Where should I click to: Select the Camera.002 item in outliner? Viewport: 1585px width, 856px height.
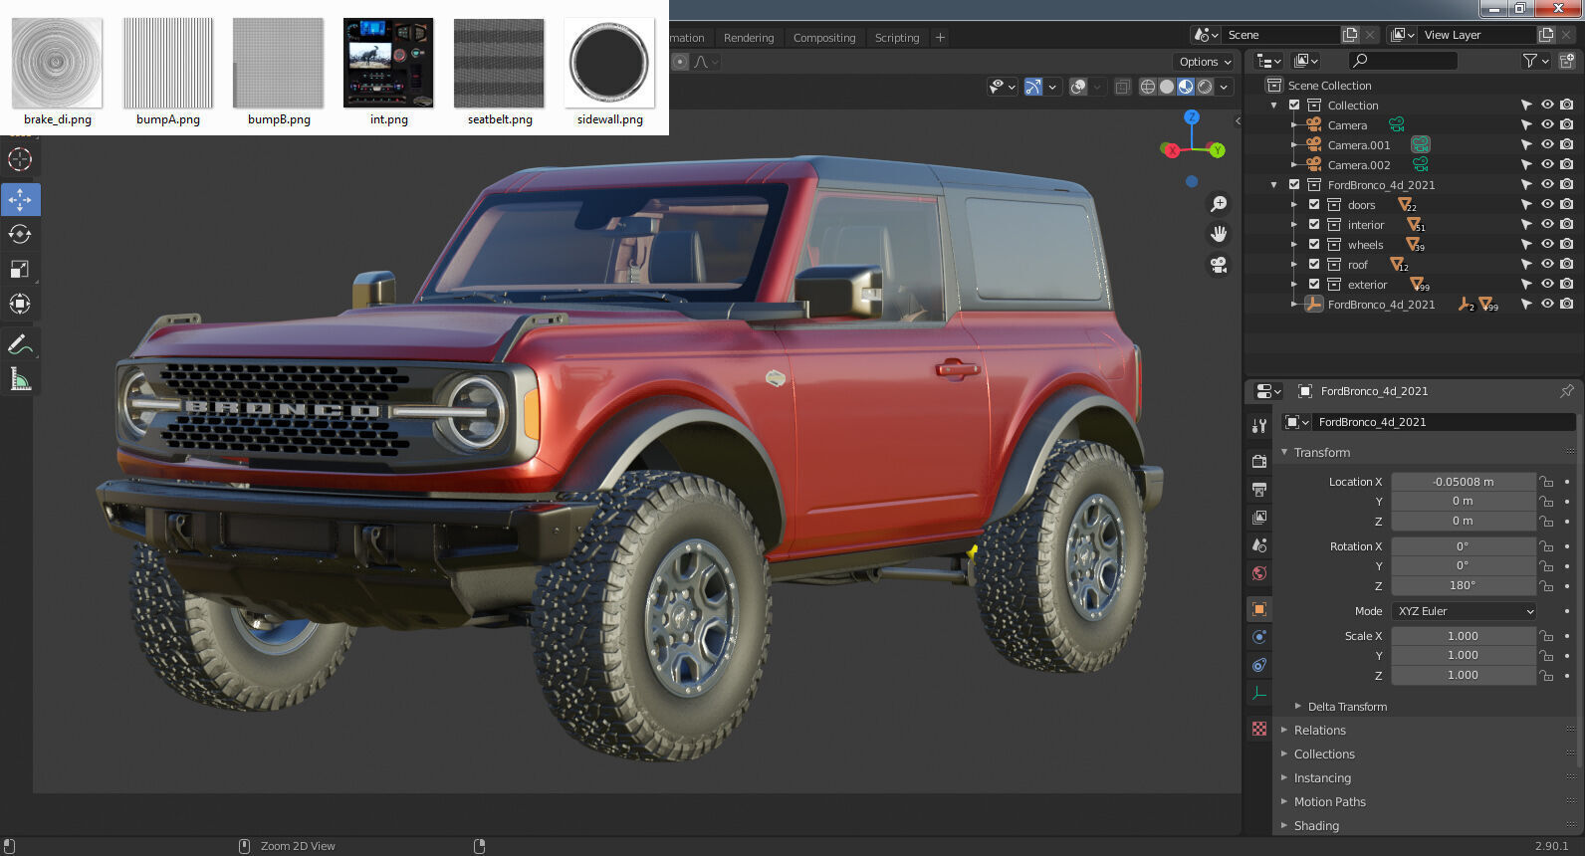click(x=1358, y=165)
